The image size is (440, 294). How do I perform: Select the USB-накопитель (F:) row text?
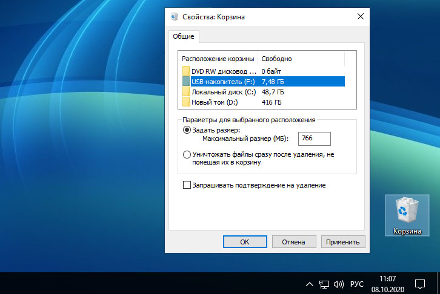[x=223, y=82]
